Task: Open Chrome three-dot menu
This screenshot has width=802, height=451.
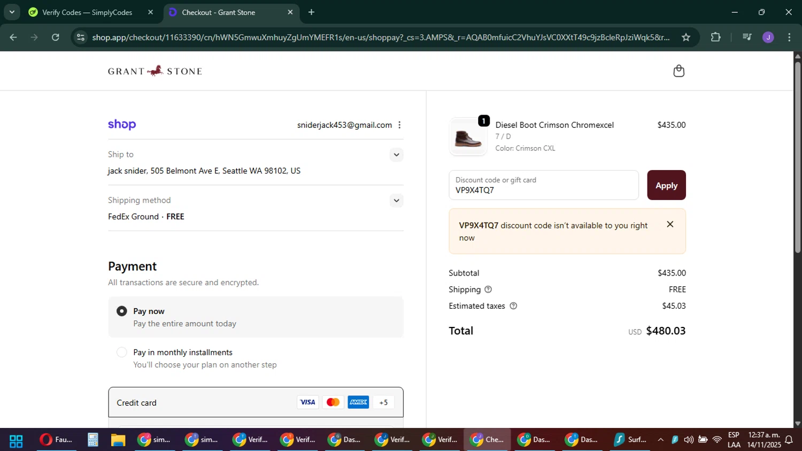Action: 789,37
